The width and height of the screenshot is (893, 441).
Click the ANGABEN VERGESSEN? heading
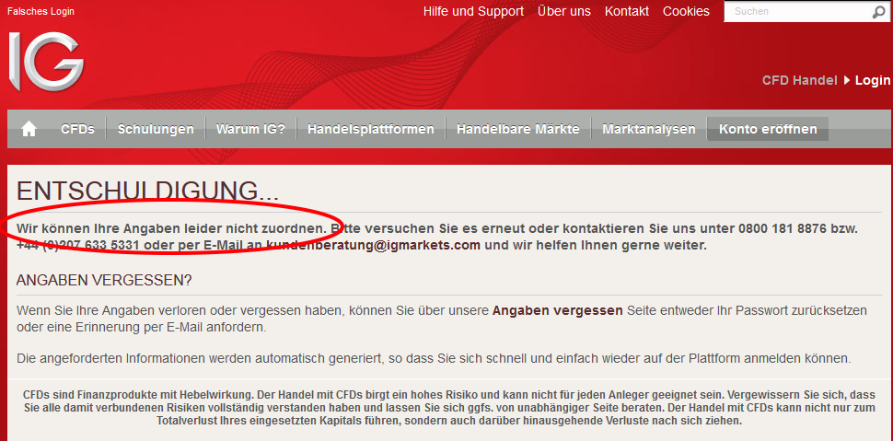tap(104, 280)
